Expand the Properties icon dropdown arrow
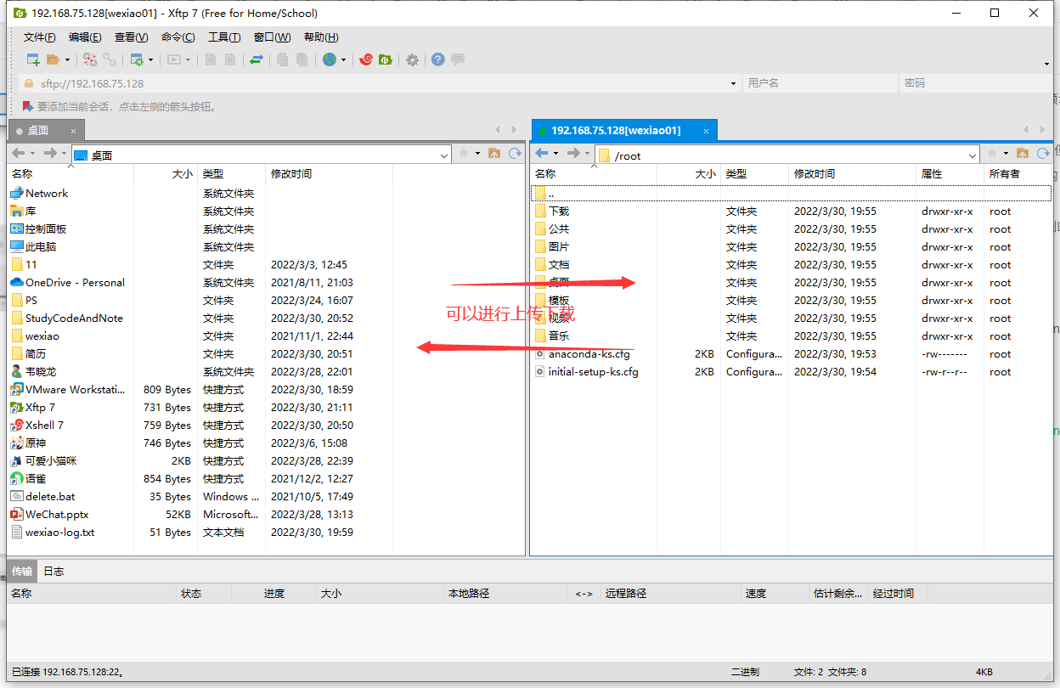 [x=150, y=60]
